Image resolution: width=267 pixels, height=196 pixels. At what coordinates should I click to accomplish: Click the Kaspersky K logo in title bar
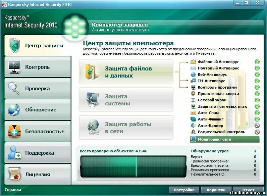4,4
